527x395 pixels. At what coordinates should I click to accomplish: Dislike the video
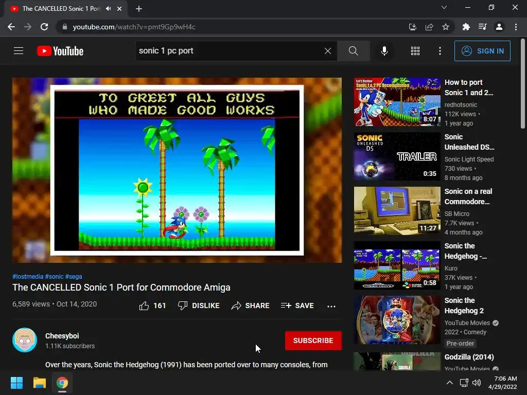coord(199,306)
